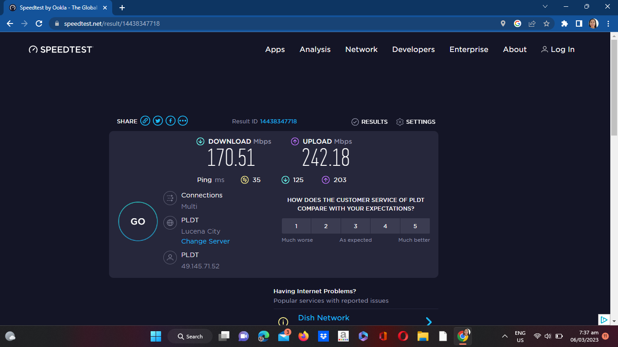Reload the Speedtest page
618x347 pixels.
pos(39,23)
